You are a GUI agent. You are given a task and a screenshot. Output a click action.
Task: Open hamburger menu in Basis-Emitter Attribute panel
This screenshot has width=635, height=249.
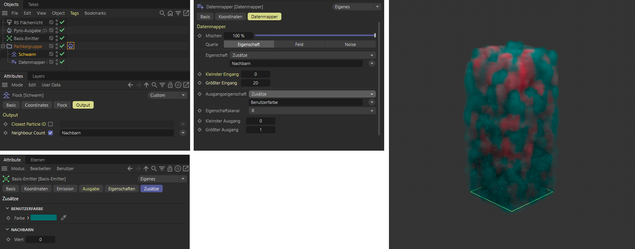[x=4, y=169]
